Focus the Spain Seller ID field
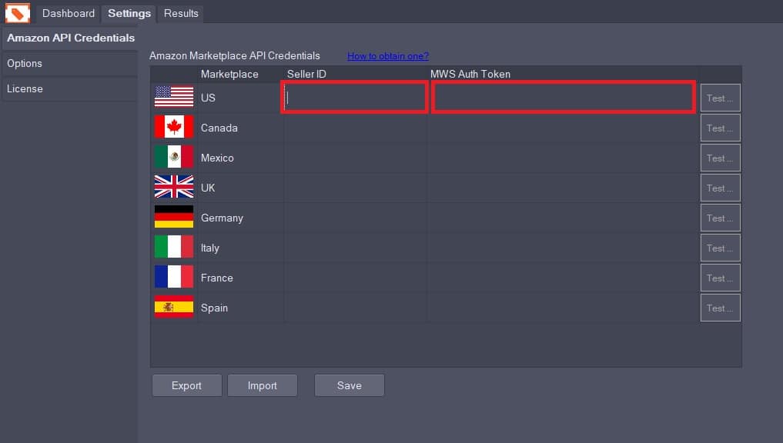The height and width of the screenshot is (443, 783). coord(356,308)
